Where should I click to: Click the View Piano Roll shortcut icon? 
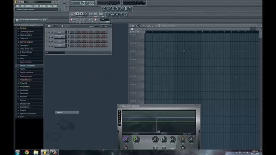117,14
